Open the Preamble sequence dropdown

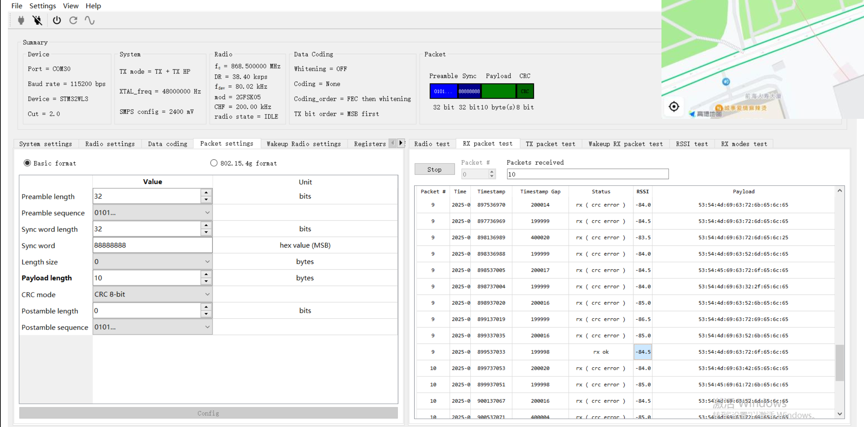pyautogui.click(x=152, y=212)
